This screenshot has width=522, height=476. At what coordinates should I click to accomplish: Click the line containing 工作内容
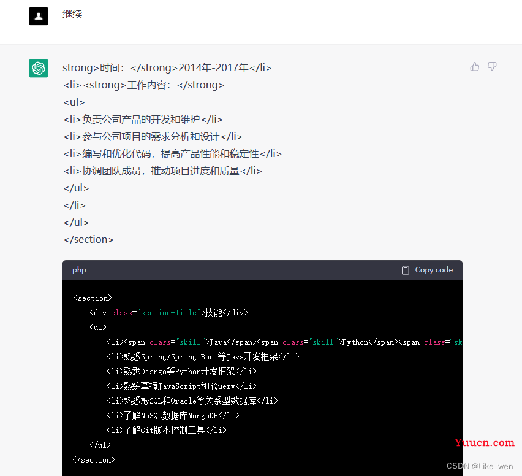tap(144, 85)
